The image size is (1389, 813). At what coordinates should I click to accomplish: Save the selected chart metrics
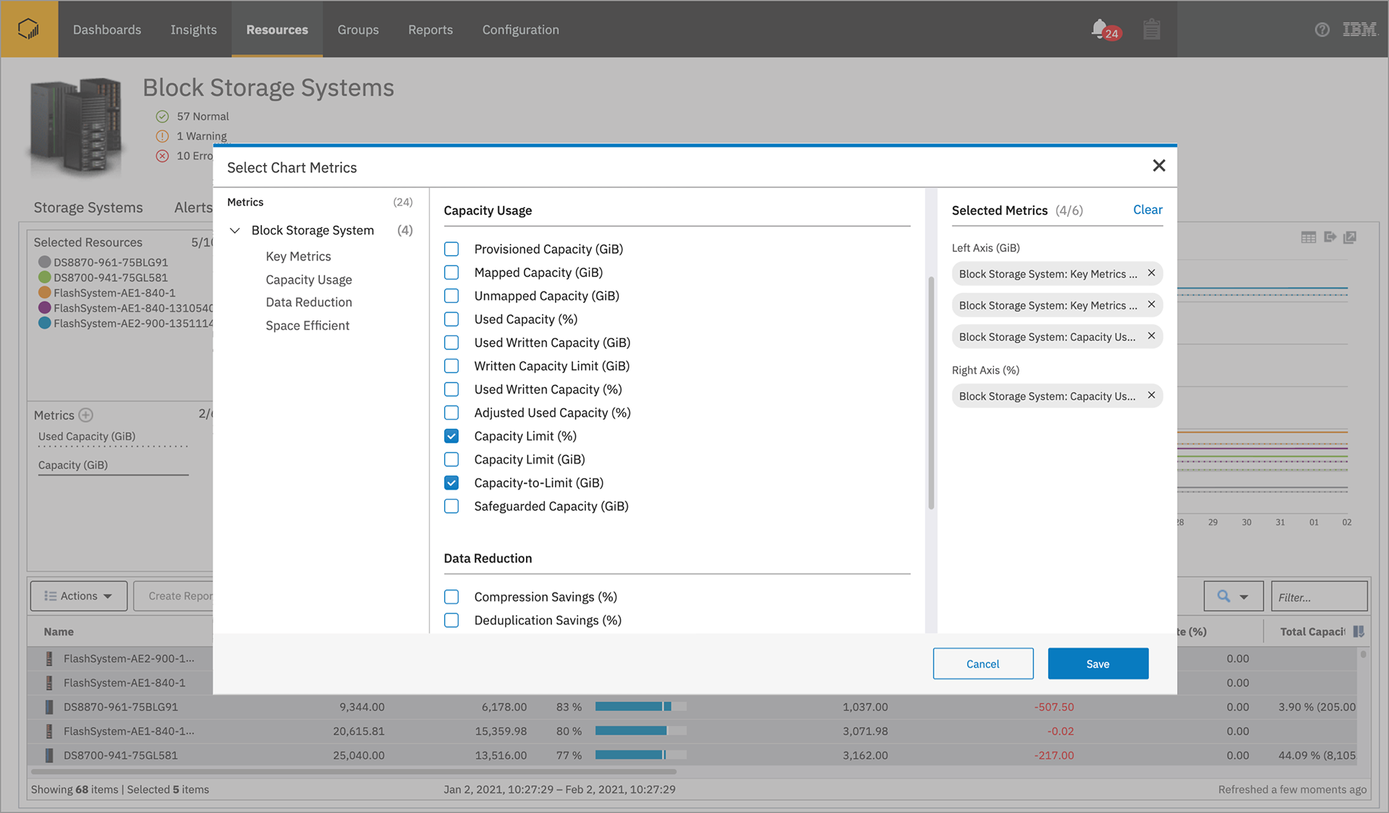tap(1098, 663)
